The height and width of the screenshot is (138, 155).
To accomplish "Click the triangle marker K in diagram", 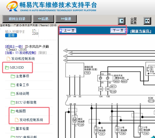I will (x=66, y=60).
